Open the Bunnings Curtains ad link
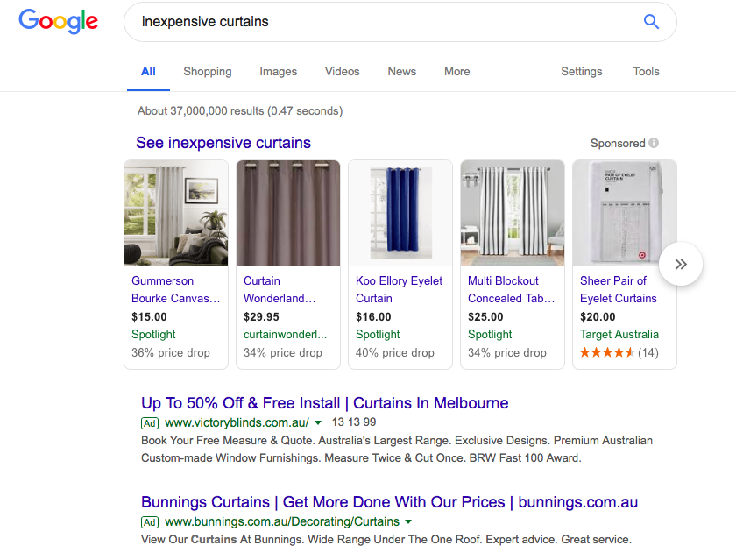The width and height of the screenshot is (736, 560). tap(389, 502)
